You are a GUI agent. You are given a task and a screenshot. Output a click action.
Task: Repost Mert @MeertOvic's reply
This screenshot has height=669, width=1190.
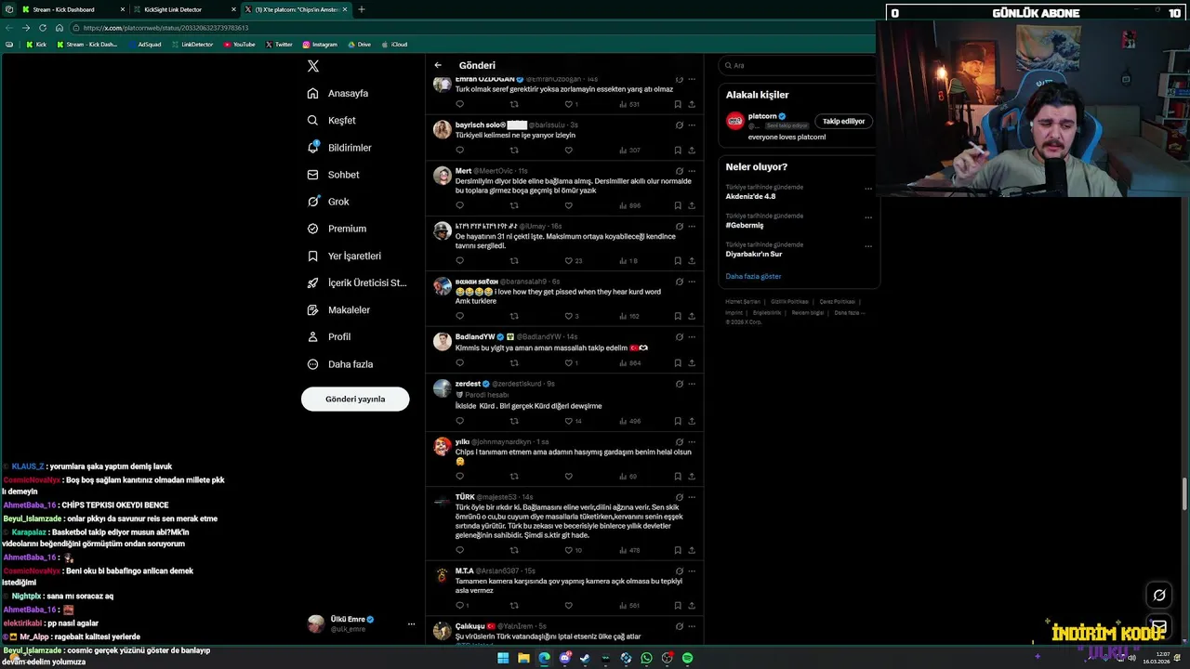(x=514, y=205)
